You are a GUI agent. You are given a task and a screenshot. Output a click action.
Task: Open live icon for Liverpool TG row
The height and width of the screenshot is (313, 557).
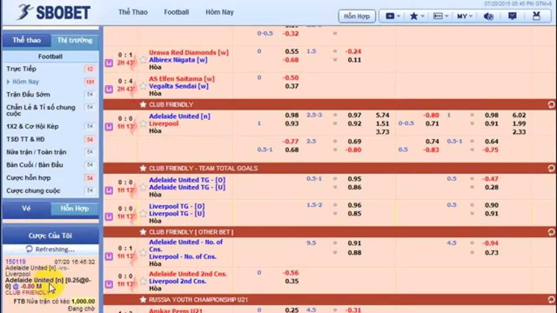109,216
